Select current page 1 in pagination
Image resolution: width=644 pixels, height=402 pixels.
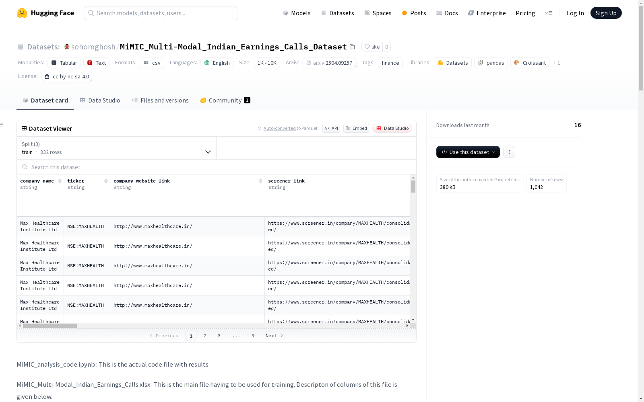191,336
